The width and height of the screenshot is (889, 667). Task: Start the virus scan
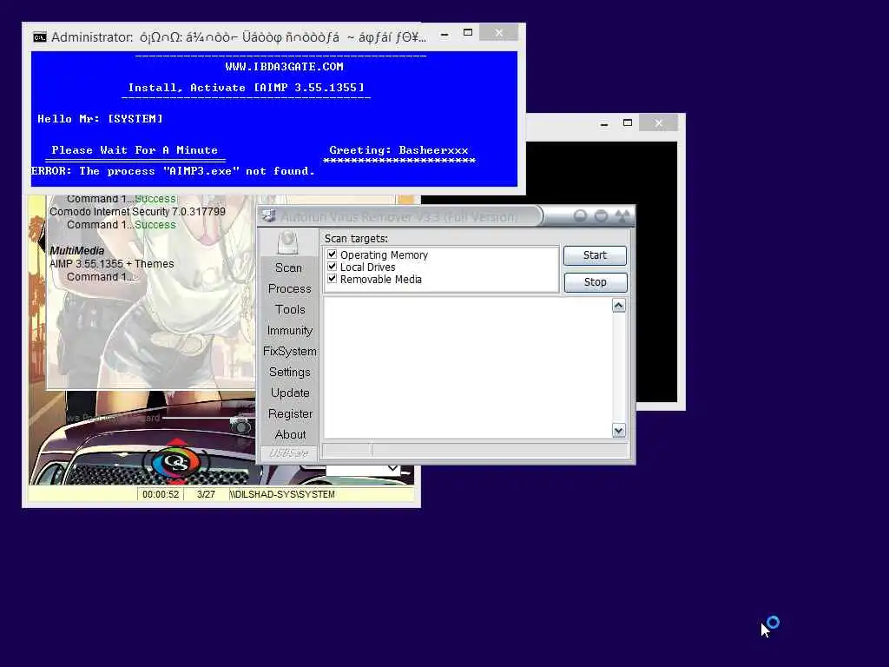pos(595,255)
